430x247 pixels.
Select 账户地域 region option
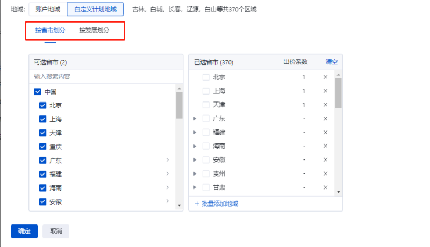click(48, 9)
